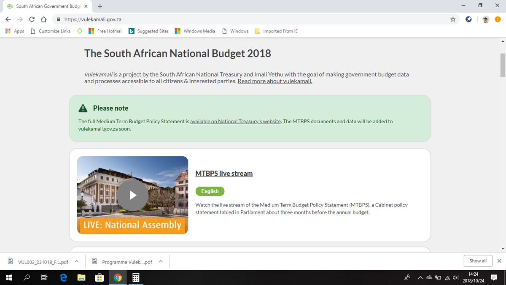Reload the vulekamali page
The image size is (506, 285).
(32, 19)
